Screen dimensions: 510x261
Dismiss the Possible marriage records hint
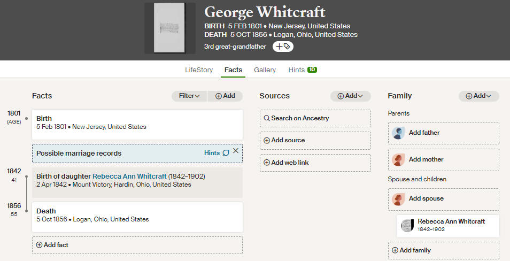point(236,151)
